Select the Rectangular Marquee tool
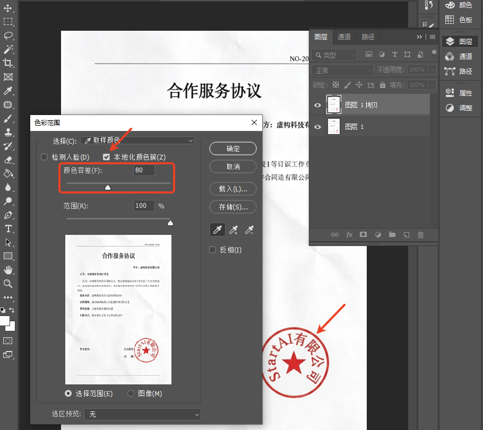Viewport: 483px width, 430px height. point(8,22)
